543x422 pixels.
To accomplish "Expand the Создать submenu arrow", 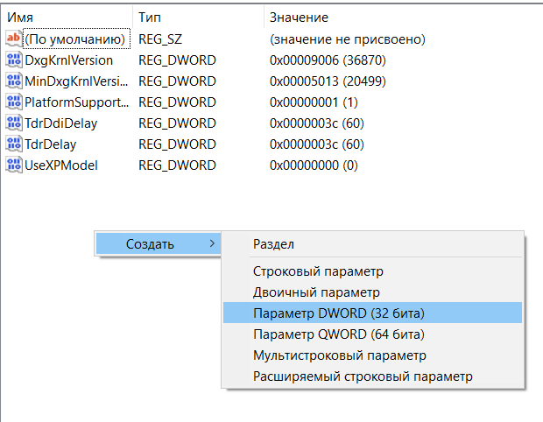I will pyautogui.click(x=212, y=243).
